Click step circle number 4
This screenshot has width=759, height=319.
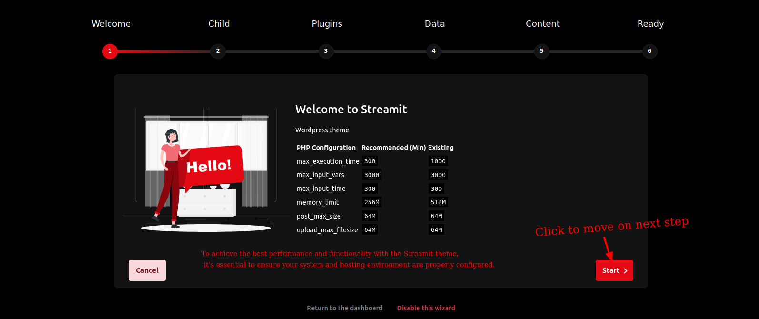click(x=434, y=51)
